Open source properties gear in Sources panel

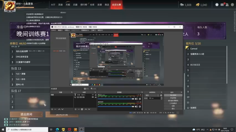(x=82, y=109)
